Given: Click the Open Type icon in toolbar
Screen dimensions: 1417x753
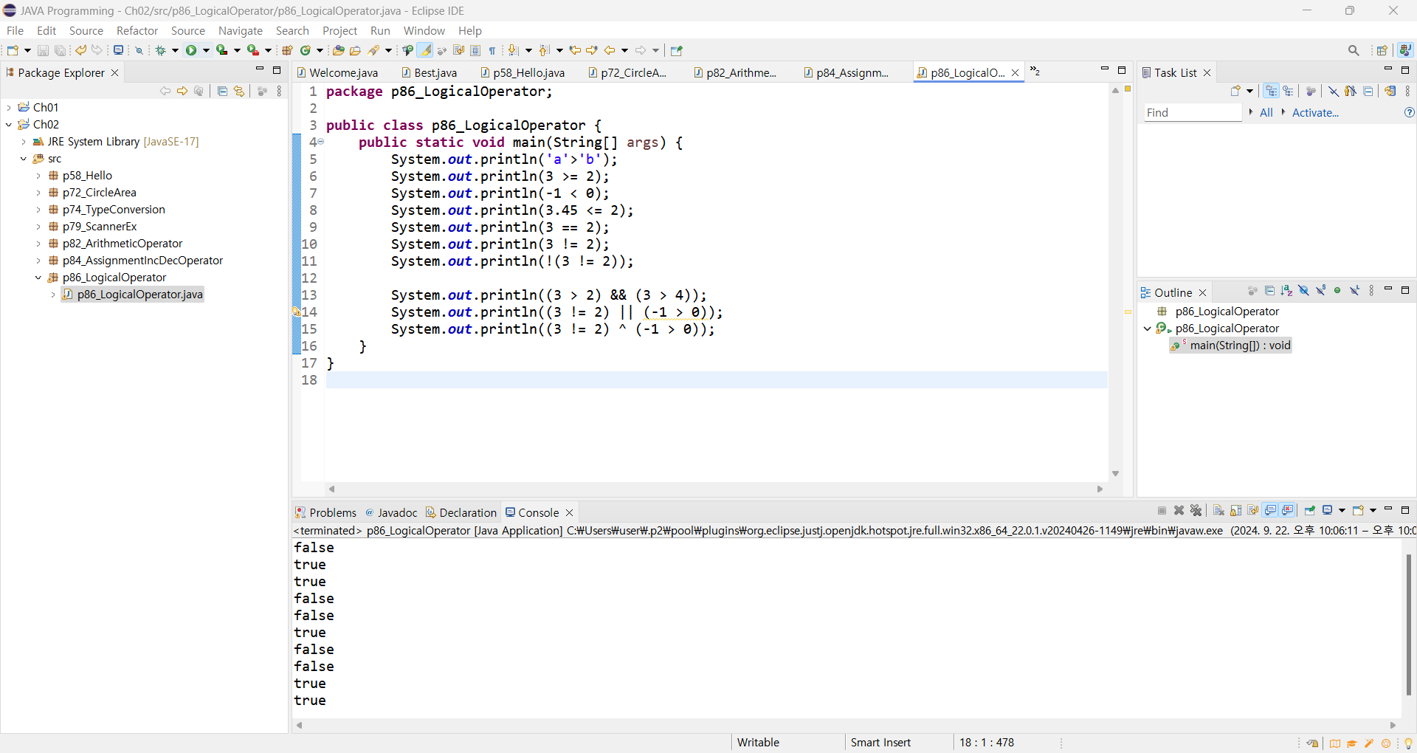Looking at the screenshot, I should tap(339, 50).
